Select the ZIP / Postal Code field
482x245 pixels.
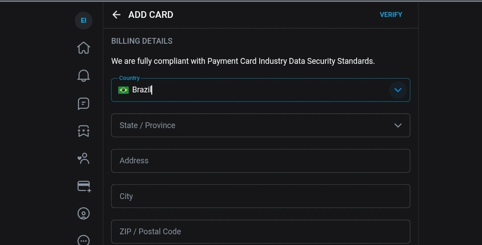260,232
